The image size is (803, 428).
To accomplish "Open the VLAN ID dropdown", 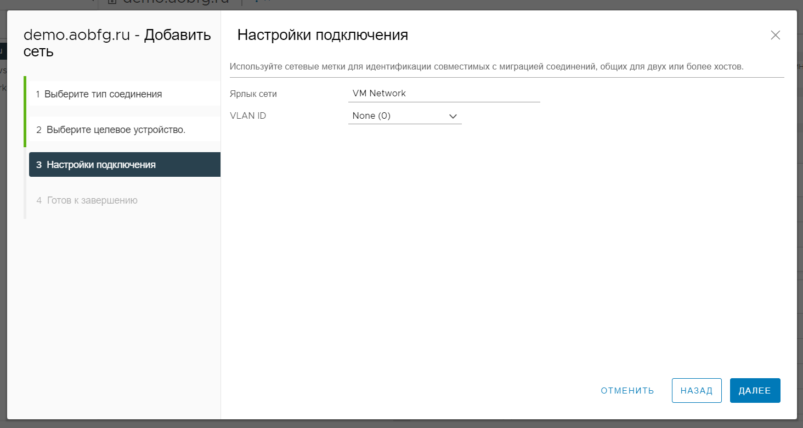I will [x=405, y=116].
